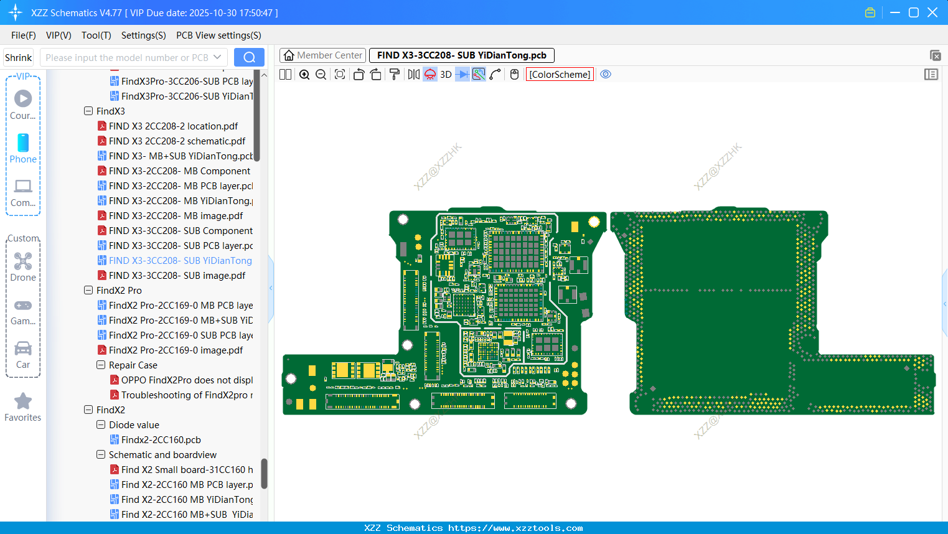The image size is (948, 534).
Task: Open the ColorScheme selector
Action: 560,75
